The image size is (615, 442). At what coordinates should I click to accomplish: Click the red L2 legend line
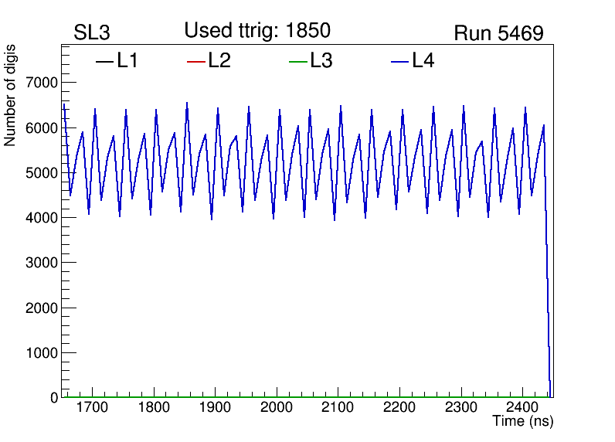coord(196,62)
